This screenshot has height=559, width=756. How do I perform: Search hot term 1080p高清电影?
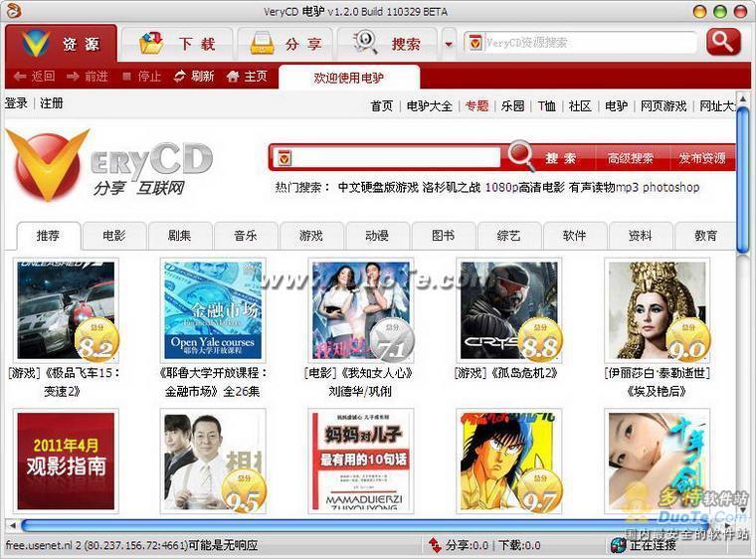coord(524,187)
